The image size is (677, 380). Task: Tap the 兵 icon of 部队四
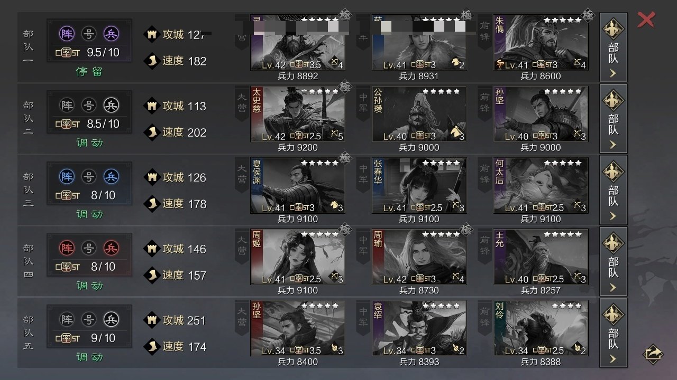111,248
